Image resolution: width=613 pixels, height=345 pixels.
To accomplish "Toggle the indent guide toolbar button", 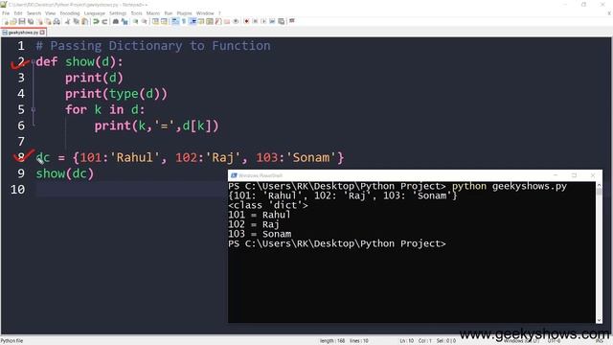I will (x=193, y=21).
